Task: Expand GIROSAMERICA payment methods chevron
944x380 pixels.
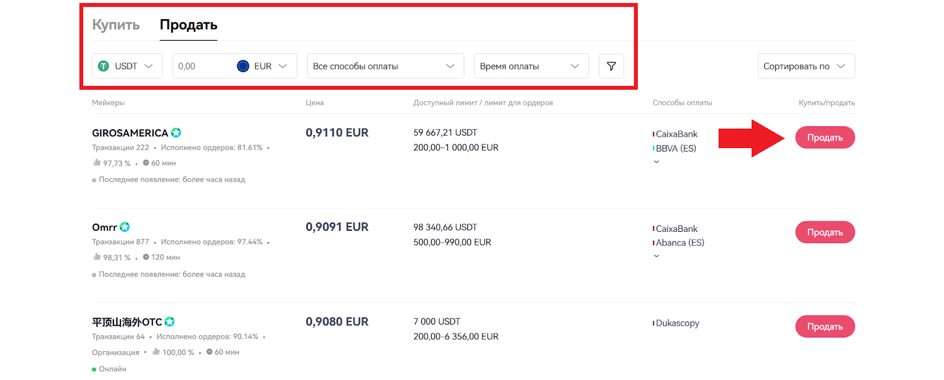Action: (x=656, y=162)
